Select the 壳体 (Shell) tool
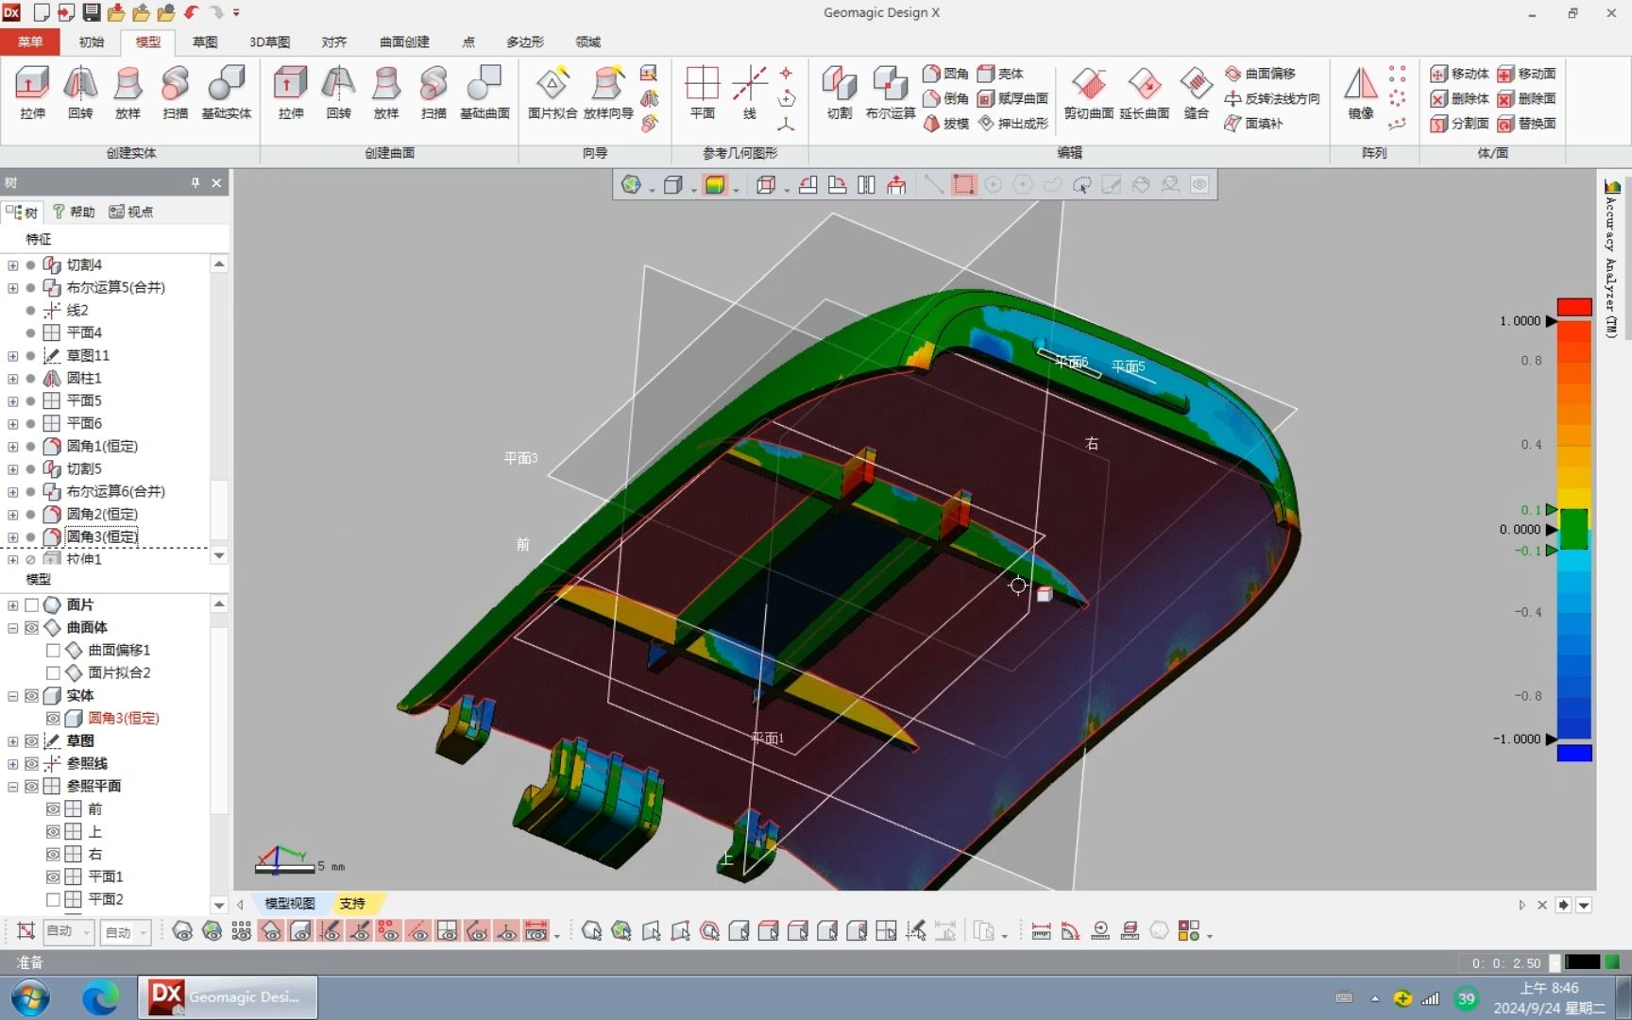The image size is (1632, 1020). coord(1004,73)
